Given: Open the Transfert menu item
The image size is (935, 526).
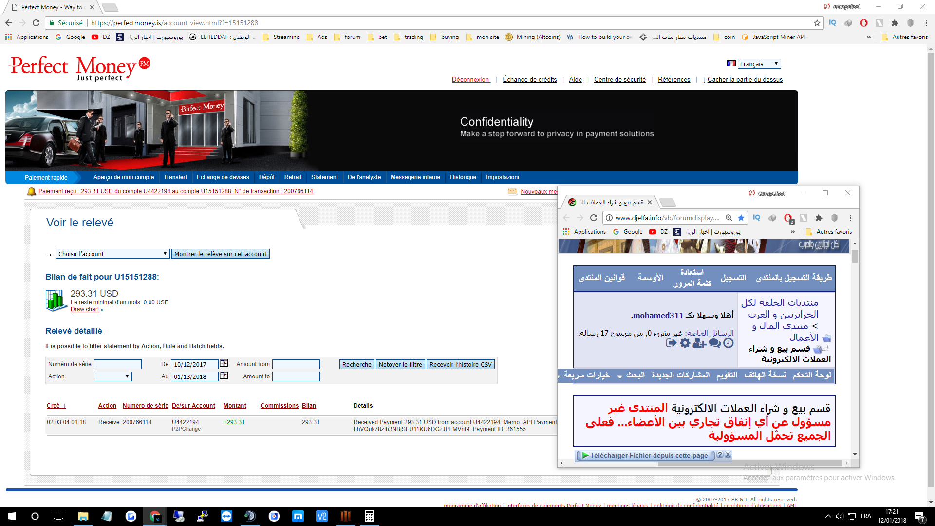Looking at the screenshot, I should (175, 177).
